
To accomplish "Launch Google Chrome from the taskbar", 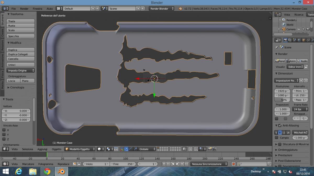I will [47, 171].
